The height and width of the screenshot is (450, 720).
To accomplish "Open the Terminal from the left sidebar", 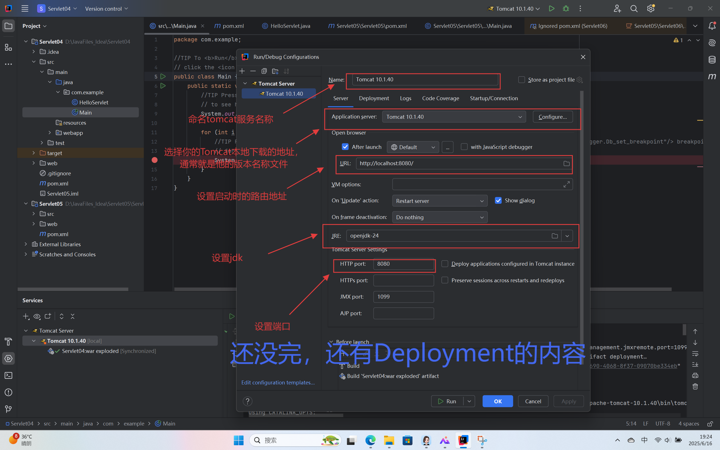I will pos(8,375).
